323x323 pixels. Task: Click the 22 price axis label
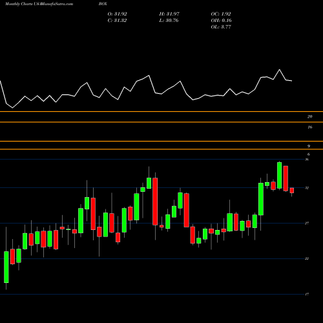pyautogui.click(x=307, y=258)
